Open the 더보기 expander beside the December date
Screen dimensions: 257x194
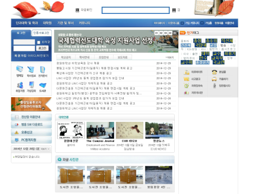[x=45, y=149]
